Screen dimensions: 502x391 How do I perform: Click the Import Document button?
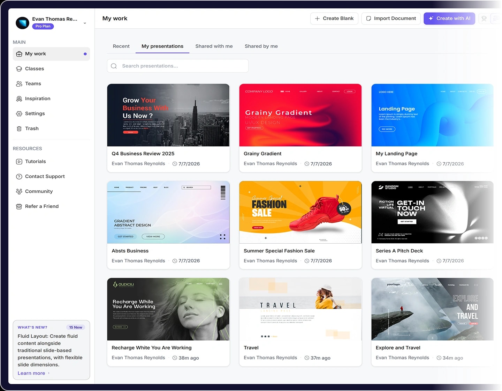point(391,19)
